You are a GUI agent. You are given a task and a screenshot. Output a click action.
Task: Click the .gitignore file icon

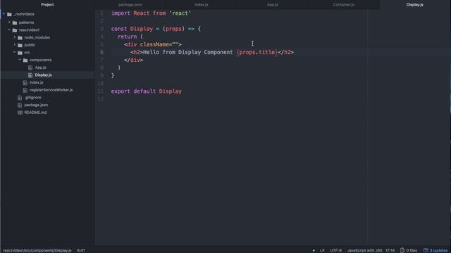click(x=20, y=98)
